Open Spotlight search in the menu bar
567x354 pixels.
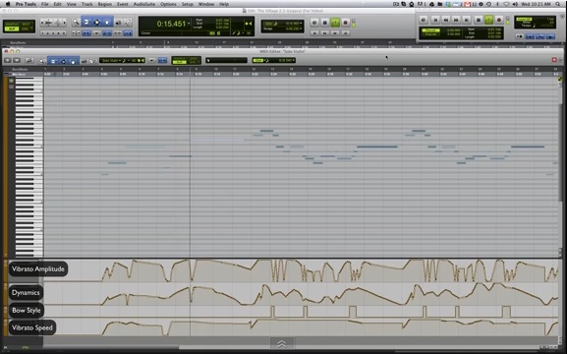pos(559,4)
